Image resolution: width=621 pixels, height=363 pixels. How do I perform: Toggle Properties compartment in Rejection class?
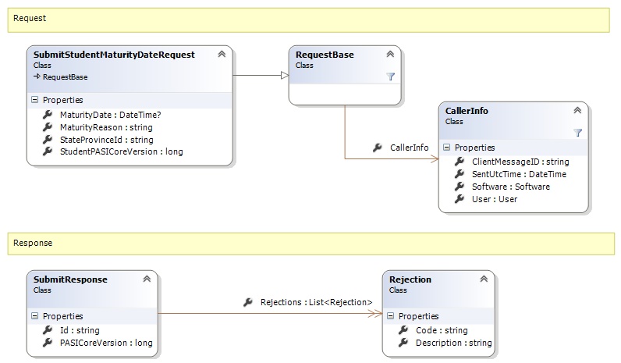[390, 316]
